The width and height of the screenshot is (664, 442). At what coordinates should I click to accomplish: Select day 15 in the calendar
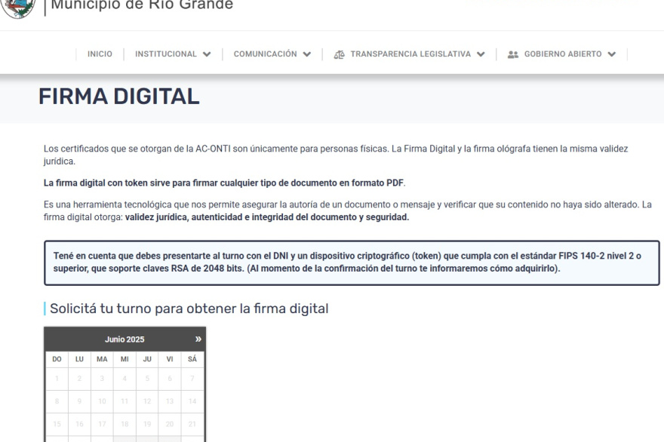tap(57, 424)
